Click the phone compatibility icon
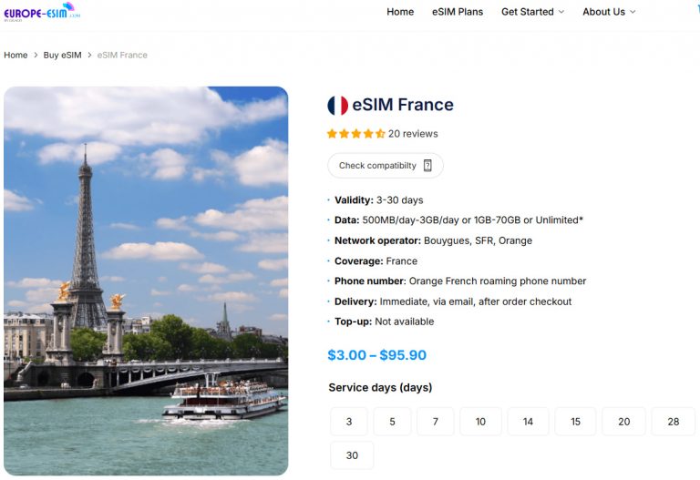 click(427, 166)
